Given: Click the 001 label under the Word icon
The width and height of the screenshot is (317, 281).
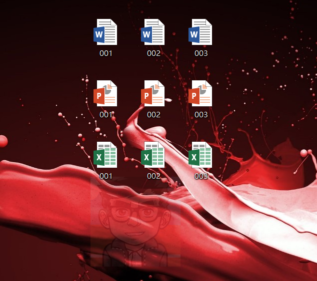Looking at the screenshot, I should coord(105,53).
